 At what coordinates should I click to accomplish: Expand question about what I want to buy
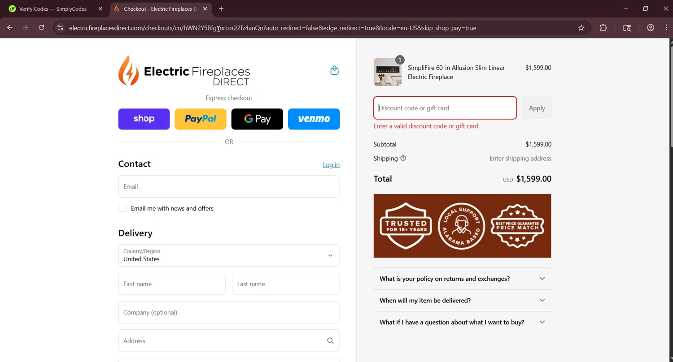(x=462, y=322)
